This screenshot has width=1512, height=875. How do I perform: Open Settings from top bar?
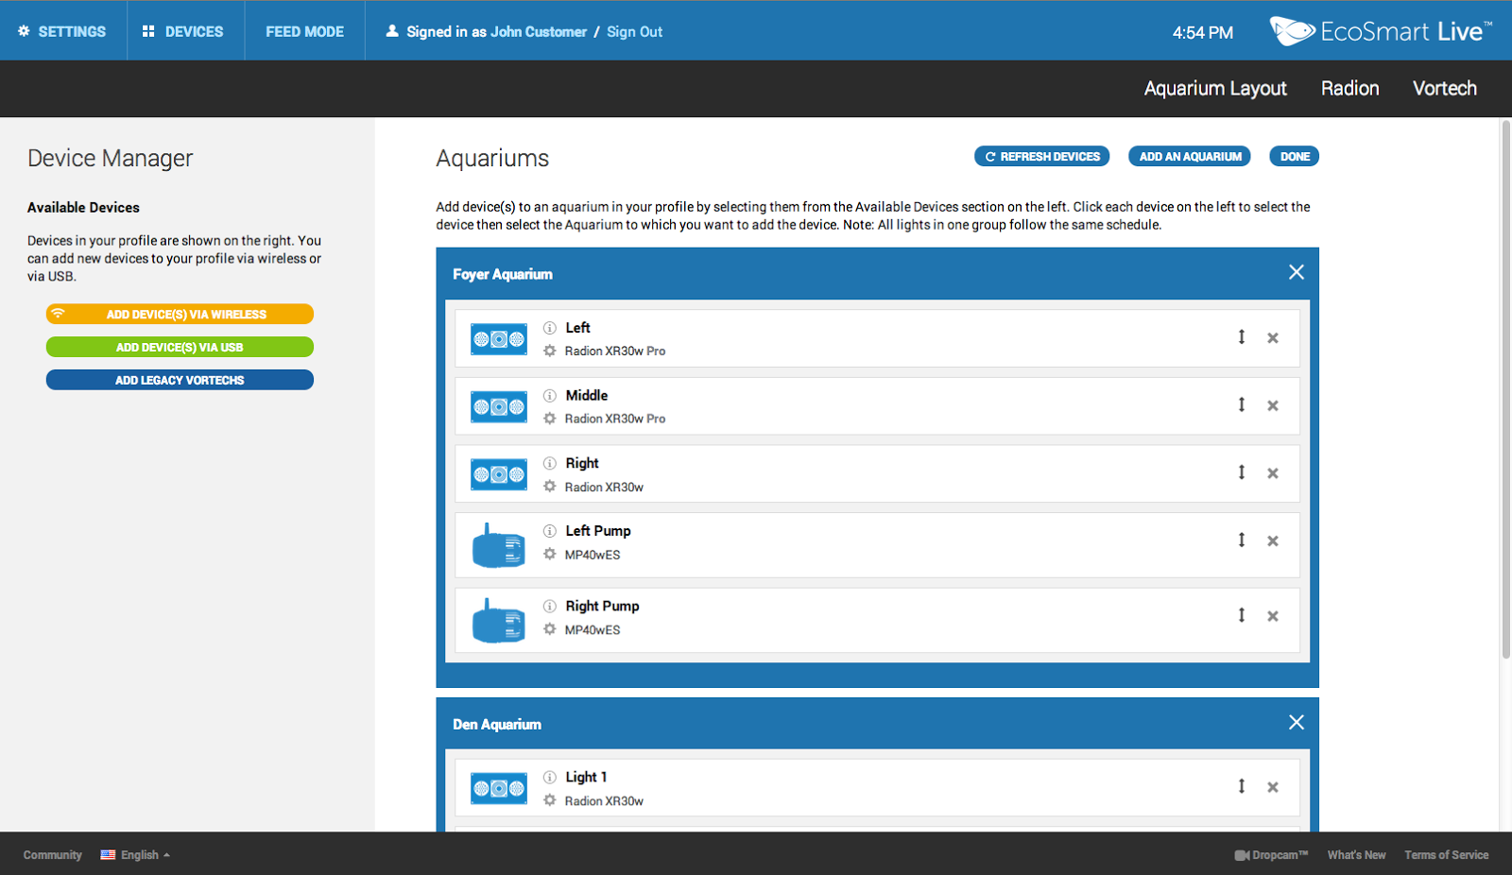pos(62,31)
